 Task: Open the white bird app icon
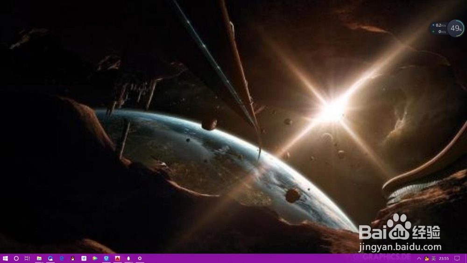click(84, 258)
